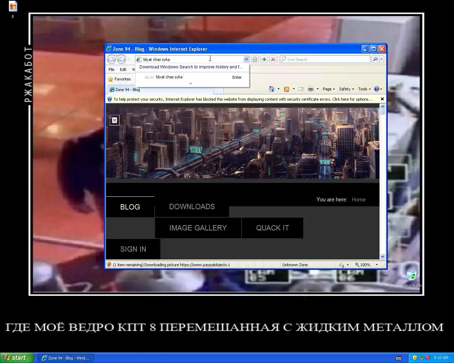The image size is (454, 363).
Task: Select 'Go to blyat chas syka' suggestion
Action: (193, 77)
